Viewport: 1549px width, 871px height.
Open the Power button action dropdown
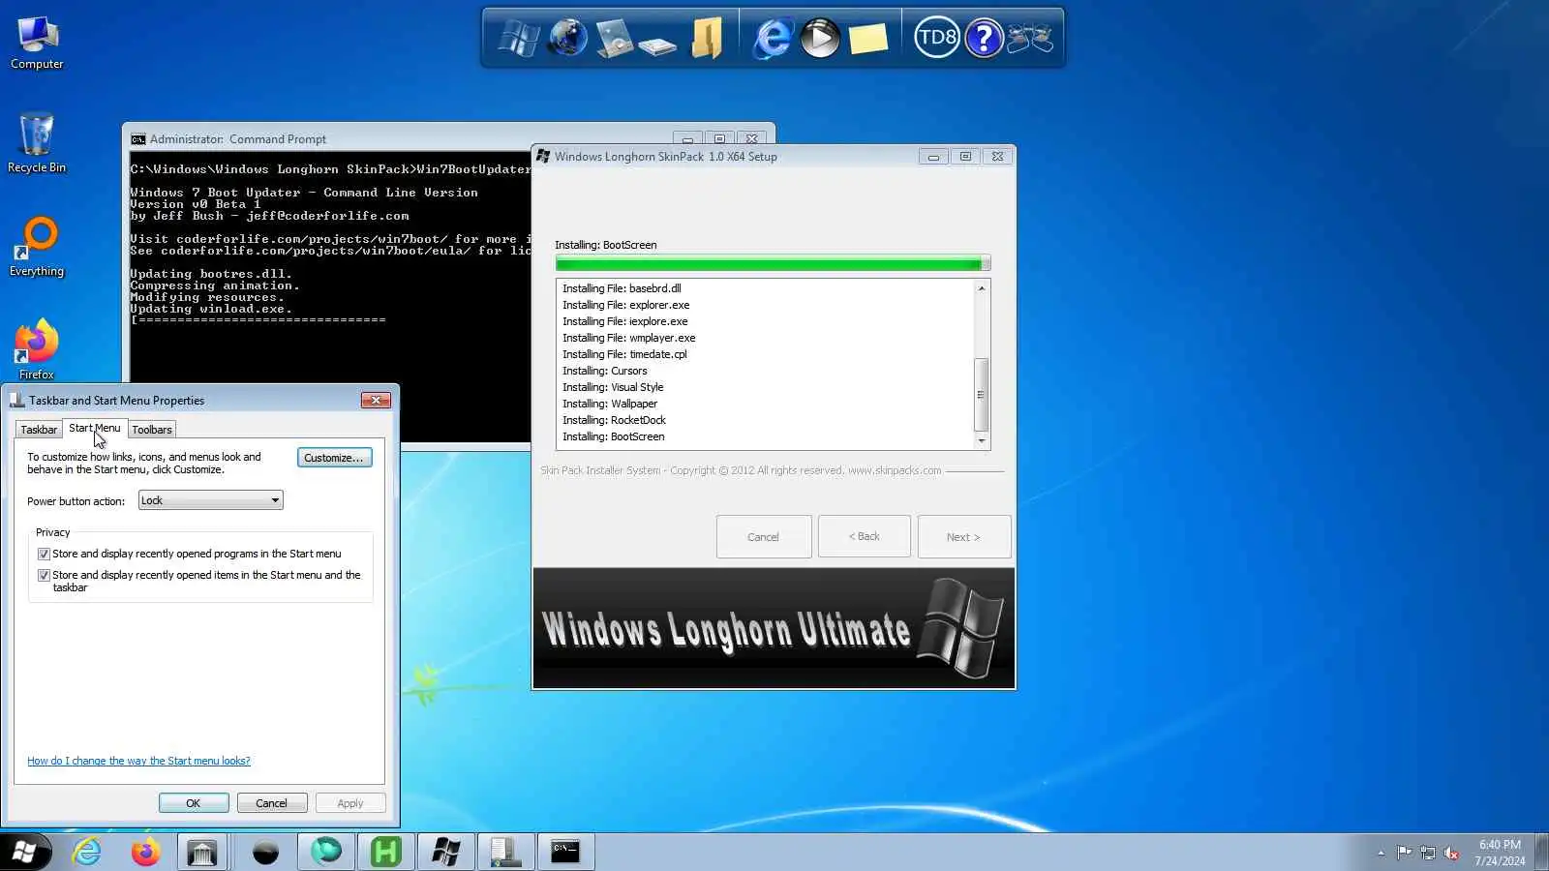pos(210,500)
